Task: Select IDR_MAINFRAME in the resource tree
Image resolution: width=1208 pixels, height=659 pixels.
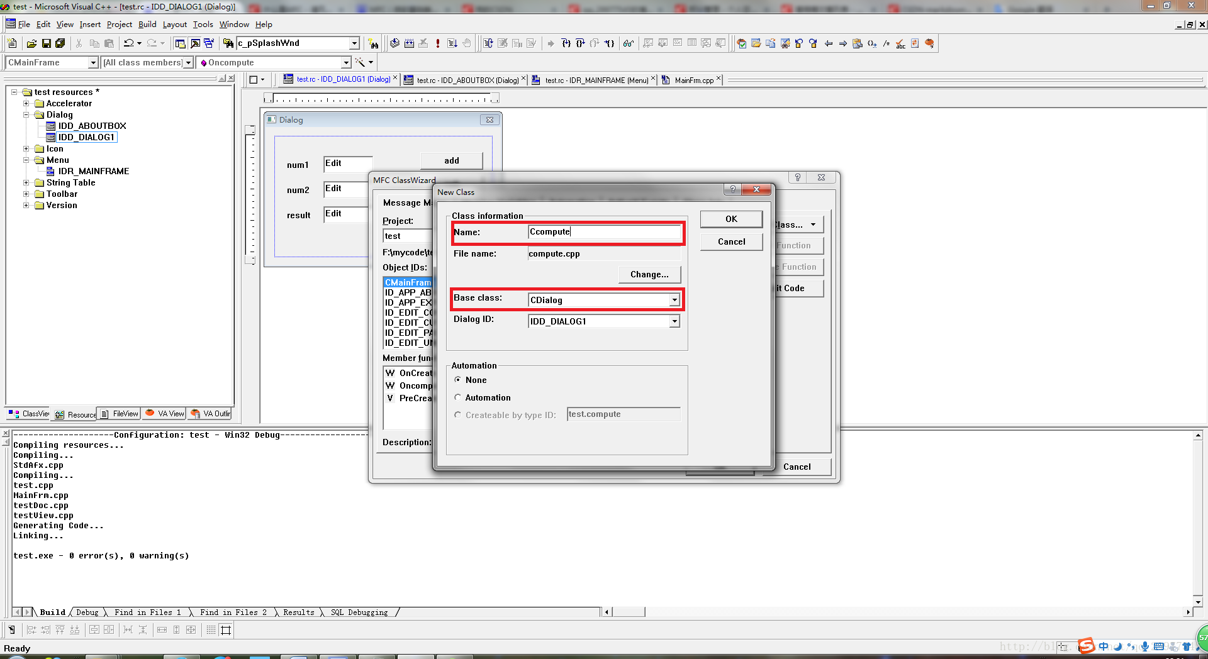Action: point(93,171)
